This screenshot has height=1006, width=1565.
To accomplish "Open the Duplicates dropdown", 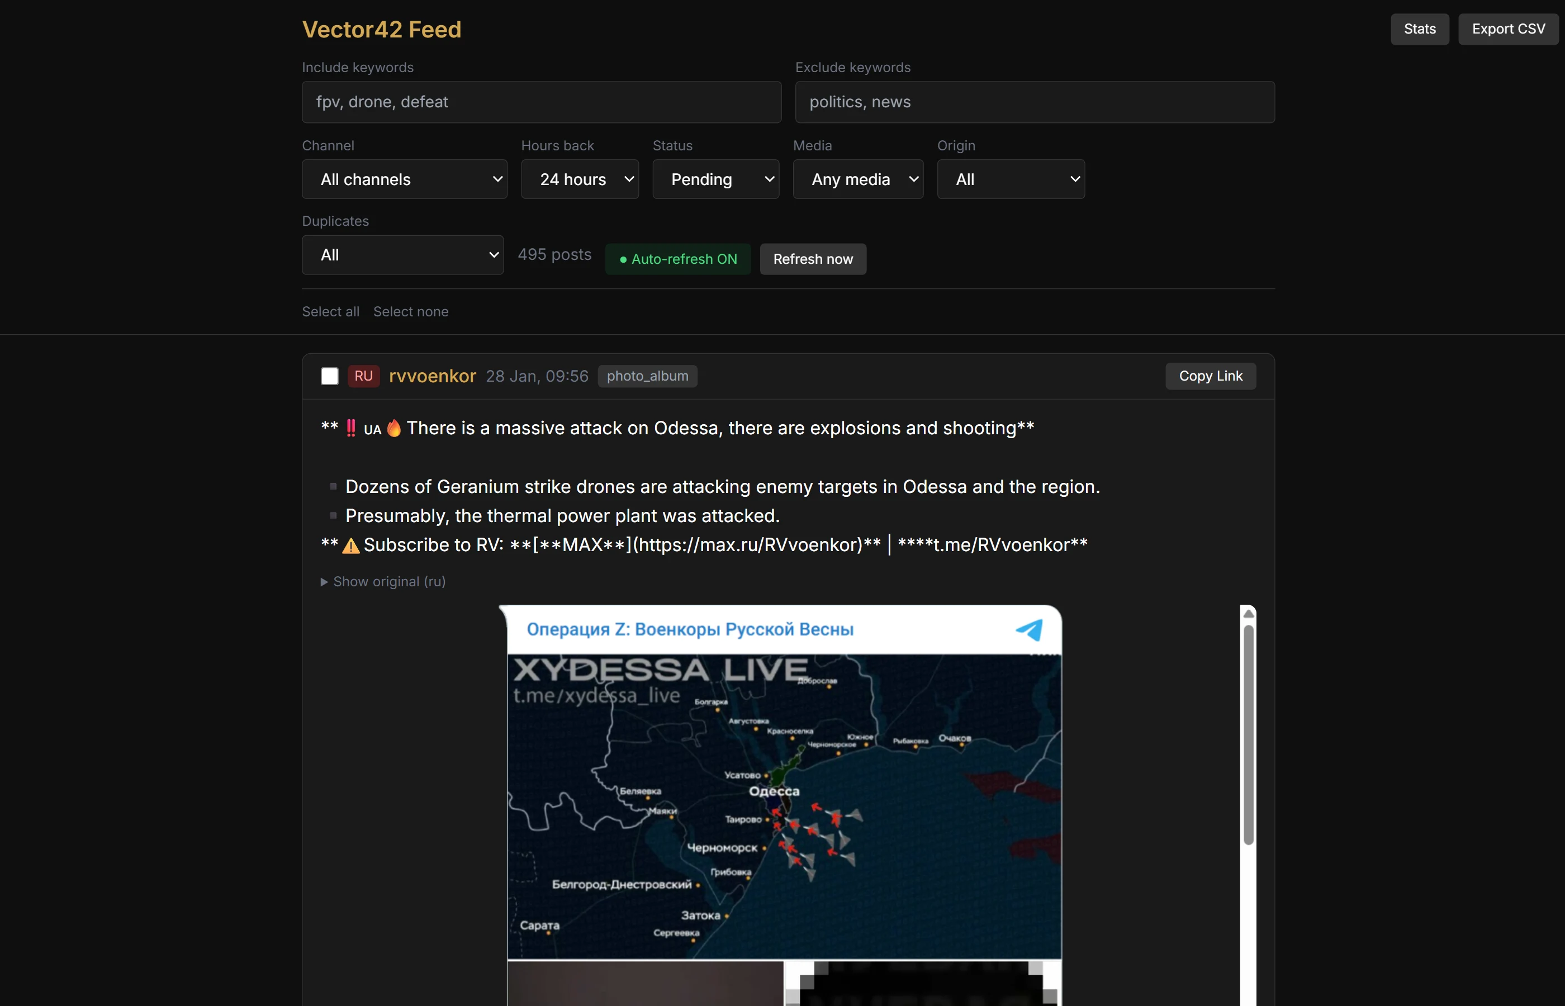I will [x=402, y=255].
